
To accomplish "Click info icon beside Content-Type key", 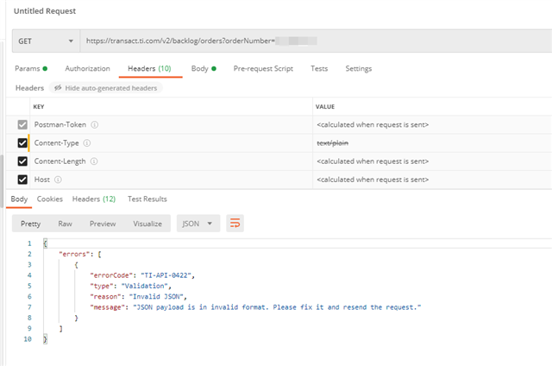I will [x=87, y=142].
